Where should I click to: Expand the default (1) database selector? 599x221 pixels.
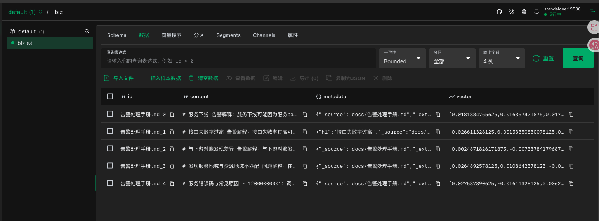[x=25, y=12]
